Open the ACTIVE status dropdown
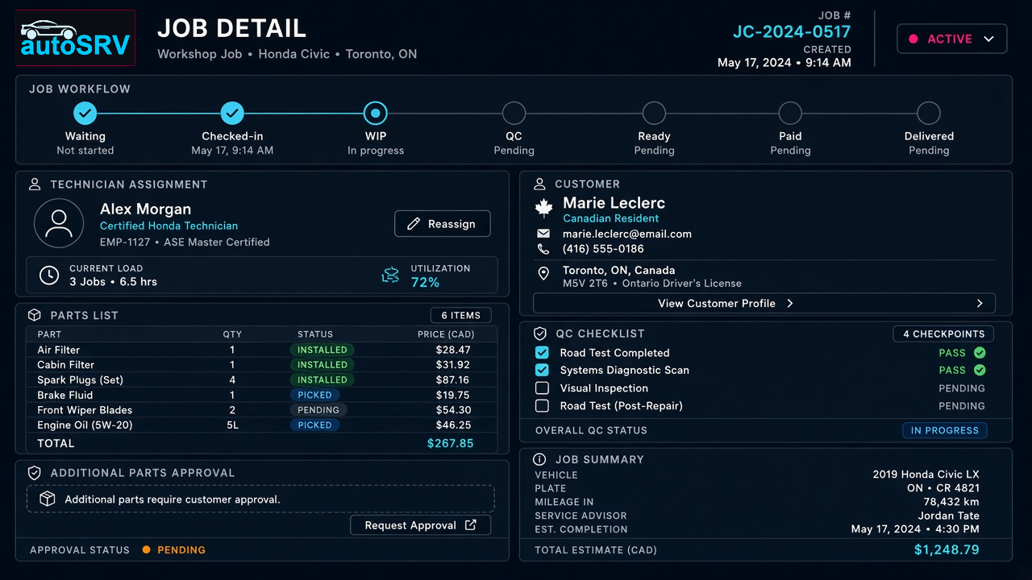Viewport: 1032px width, 580px height. point(952,39)
